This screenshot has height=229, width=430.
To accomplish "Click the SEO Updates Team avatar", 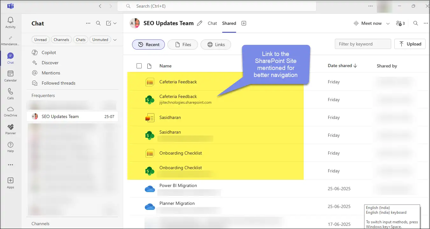I will [135, 23].
